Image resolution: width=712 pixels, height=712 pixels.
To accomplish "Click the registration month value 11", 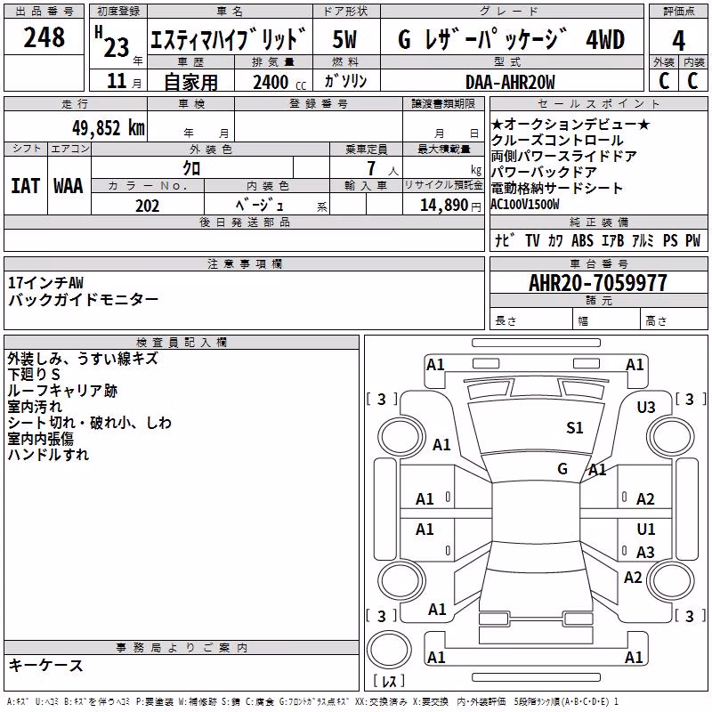I will (x=117, y=81).
